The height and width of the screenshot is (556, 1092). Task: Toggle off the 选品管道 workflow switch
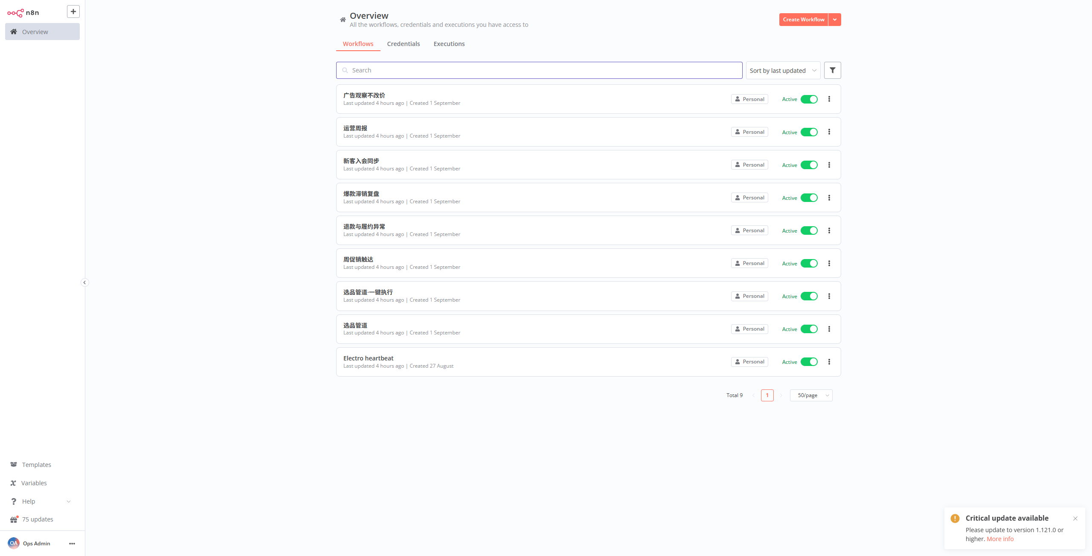click(x=809, y=329)
